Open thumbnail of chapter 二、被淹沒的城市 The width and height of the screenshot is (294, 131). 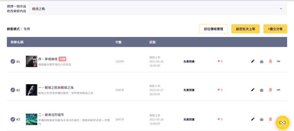(32, 119)
